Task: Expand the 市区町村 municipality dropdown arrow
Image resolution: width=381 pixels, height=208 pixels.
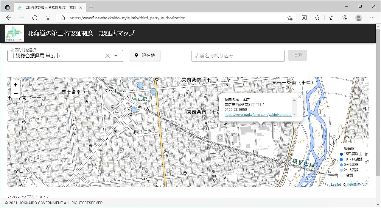Action: 116,56
